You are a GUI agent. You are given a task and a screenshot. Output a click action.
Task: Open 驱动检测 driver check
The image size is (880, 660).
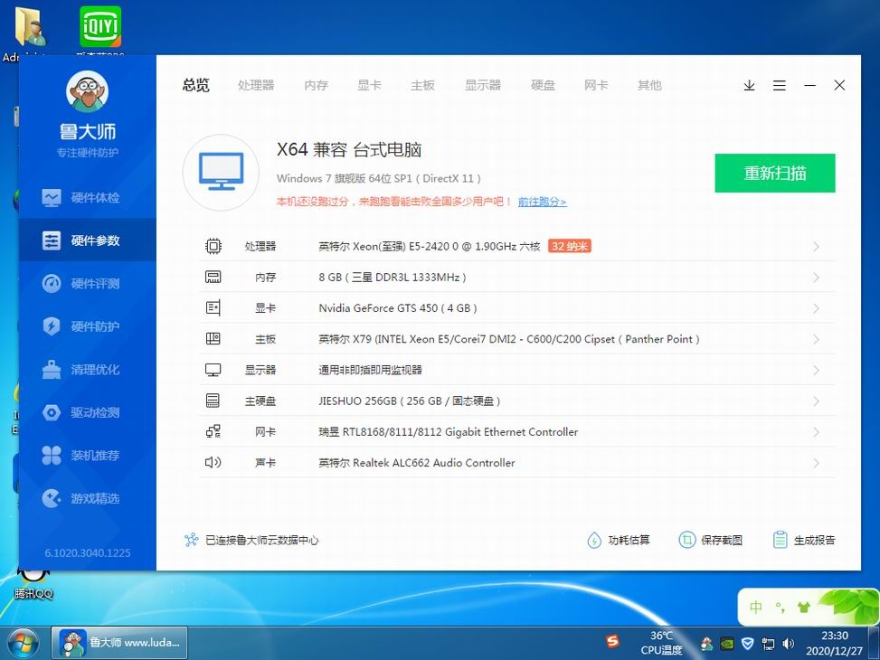pyautogui.click(x=88, y=412)
